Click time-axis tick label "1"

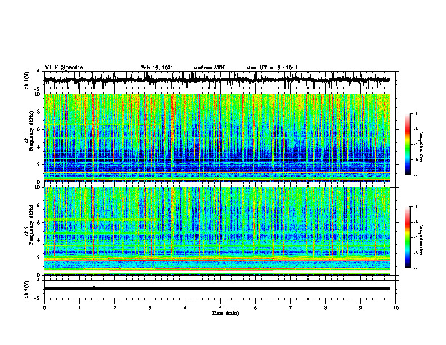coord(79,308)
